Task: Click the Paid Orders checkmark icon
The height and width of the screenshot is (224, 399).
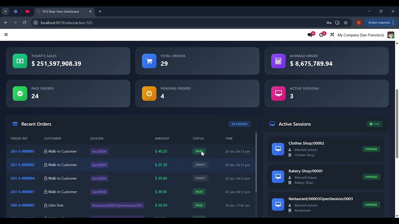Action: point(20,94)
